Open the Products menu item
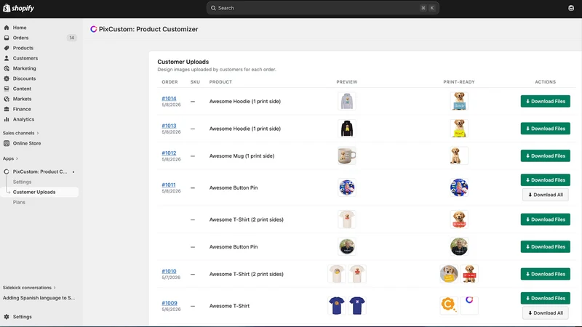 click(23, 48)
